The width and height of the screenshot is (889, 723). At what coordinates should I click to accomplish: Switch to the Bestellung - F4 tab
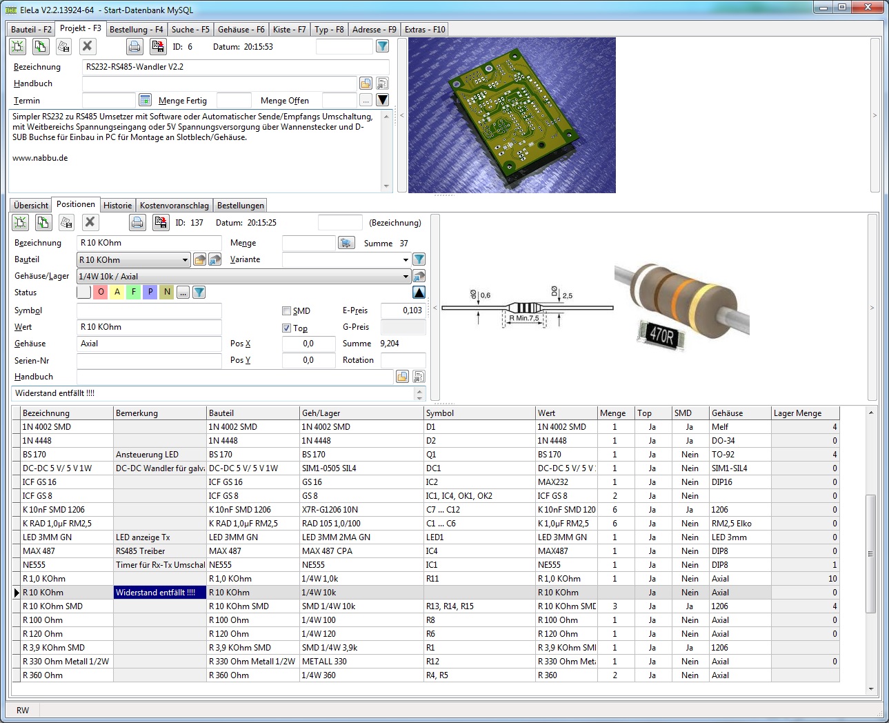pyautogui.click(x=137, y=30)
